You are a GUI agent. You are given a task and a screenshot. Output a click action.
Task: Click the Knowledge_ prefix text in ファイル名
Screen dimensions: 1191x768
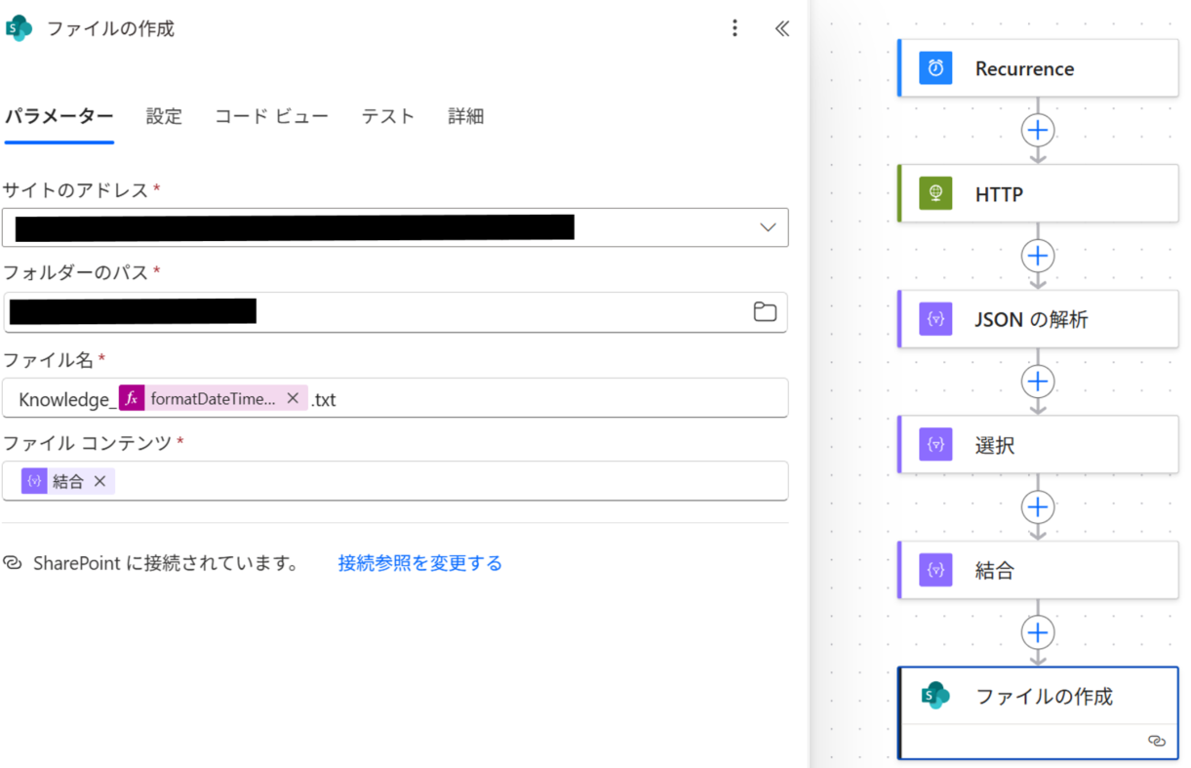tap(67, 399)
